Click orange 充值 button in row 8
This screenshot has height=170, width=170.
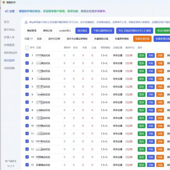160,110
